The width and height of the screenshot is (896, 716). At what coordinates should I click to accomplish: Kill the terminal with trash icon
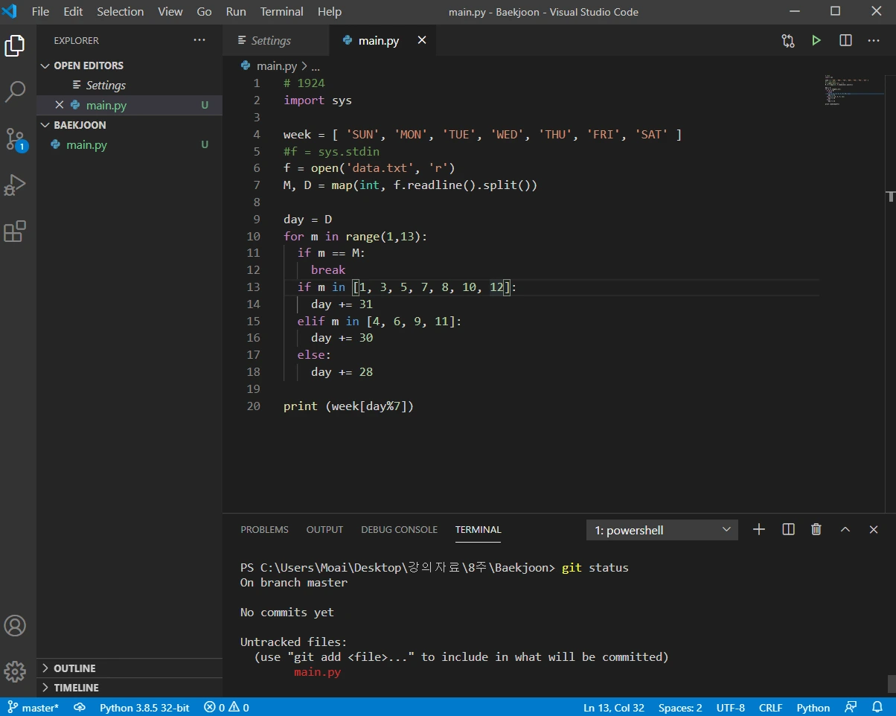click(x=816, y=529)
